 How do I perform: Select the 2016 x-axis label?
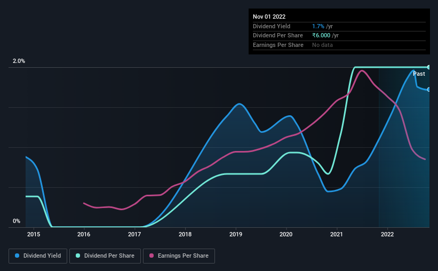84,234
